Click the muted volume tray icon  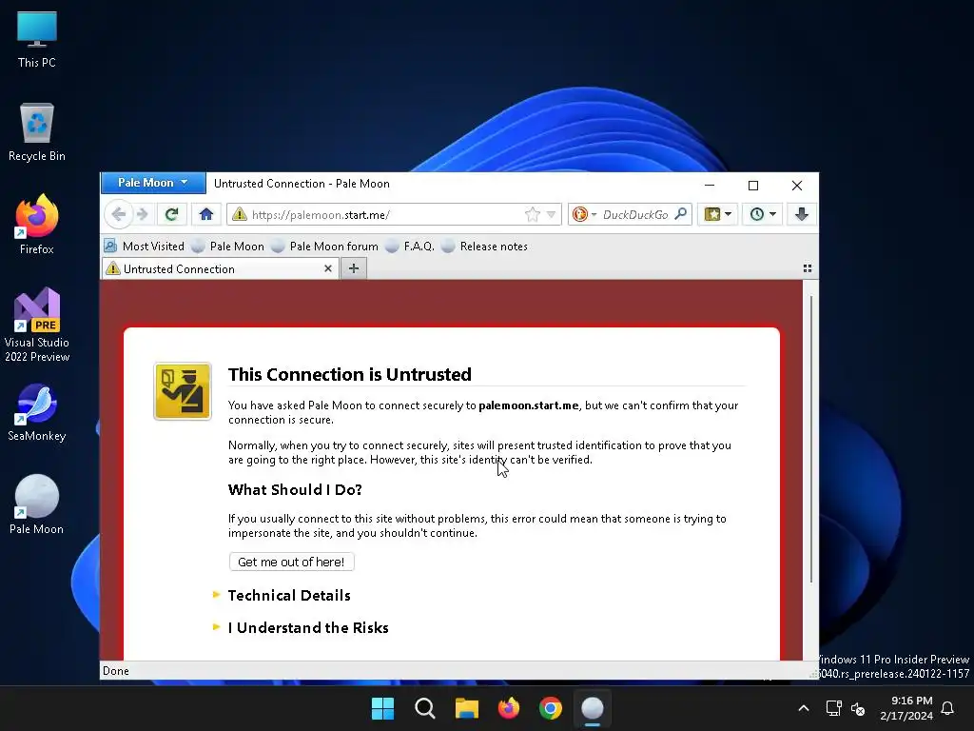point(858,708)
